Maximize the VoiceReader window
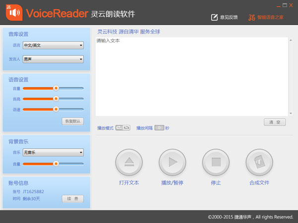The height and width of the screenshot is (223, 298). point(285,5)
